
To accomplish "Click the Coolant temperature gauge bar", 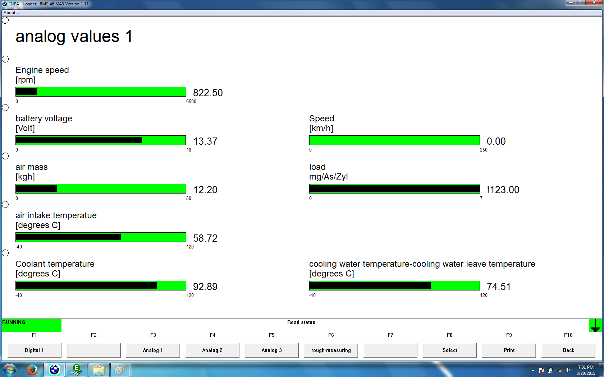I will [x=101, y=285].
